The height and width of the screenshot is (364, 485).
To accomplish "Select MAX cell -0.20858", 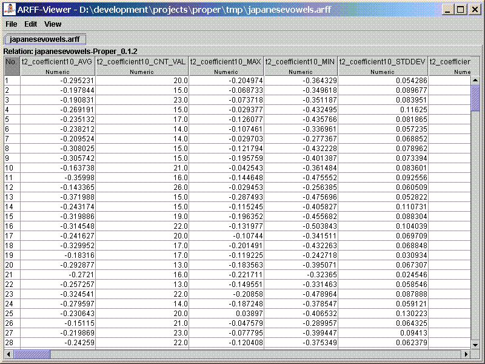I will (226, 294).
